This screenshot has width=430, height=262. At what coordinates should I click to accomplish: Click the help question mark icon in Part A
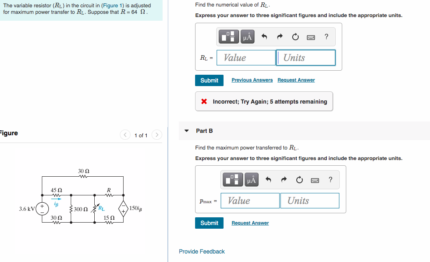326,36
